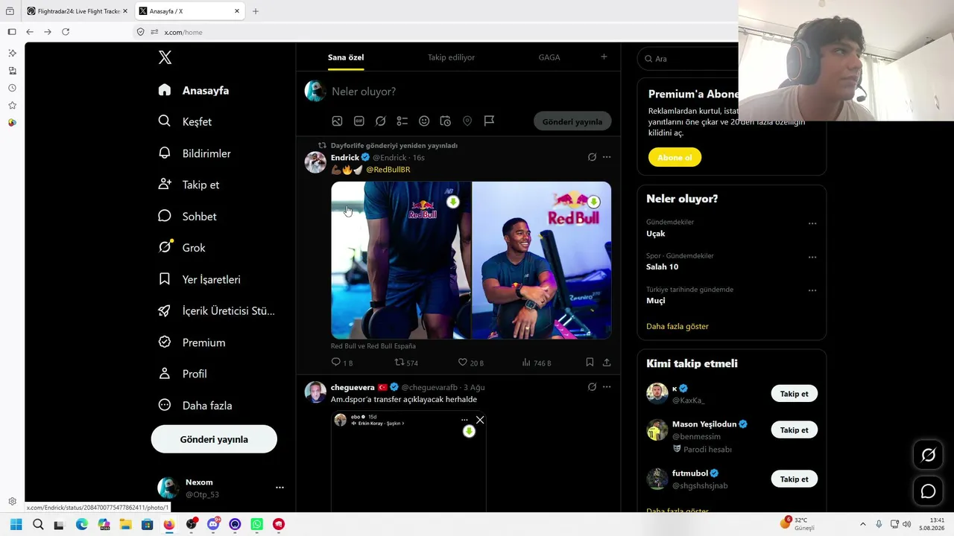Add media with the image icon
The height and width of the screenshot is (536, 954).
tap(338, 121)
